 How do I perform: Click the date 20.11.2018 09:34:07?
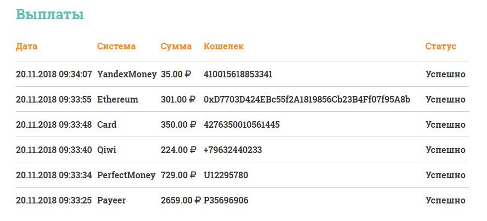(x=54, y=74)
